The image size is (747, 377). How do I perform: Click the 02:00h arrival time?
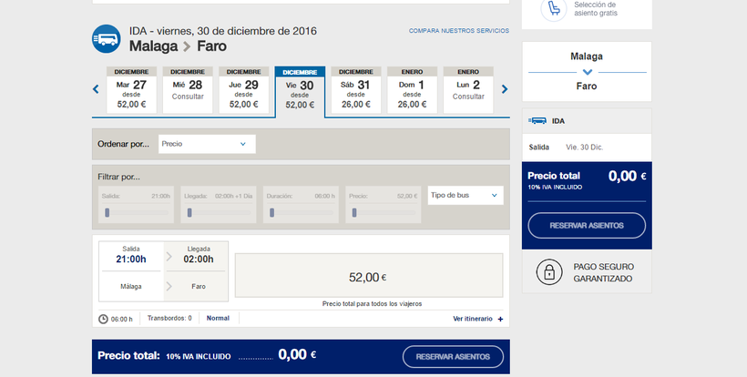tap(199, 260)
